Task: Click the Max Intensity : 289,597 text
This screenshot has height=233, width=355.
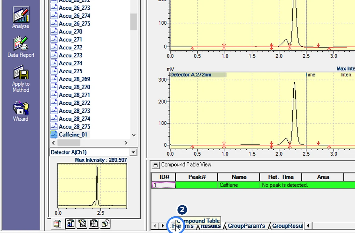Action: pyautogui.click(x=101, y=160)
